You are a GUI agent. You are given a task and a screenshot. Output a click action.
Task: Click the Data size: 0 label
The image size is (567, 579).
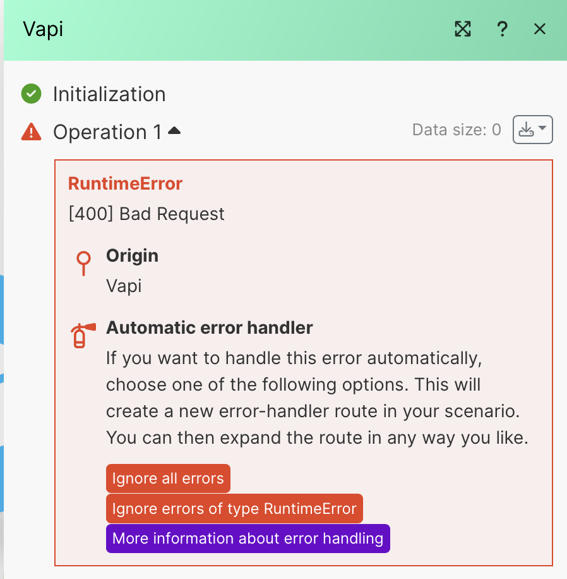(x=456, y=130)
